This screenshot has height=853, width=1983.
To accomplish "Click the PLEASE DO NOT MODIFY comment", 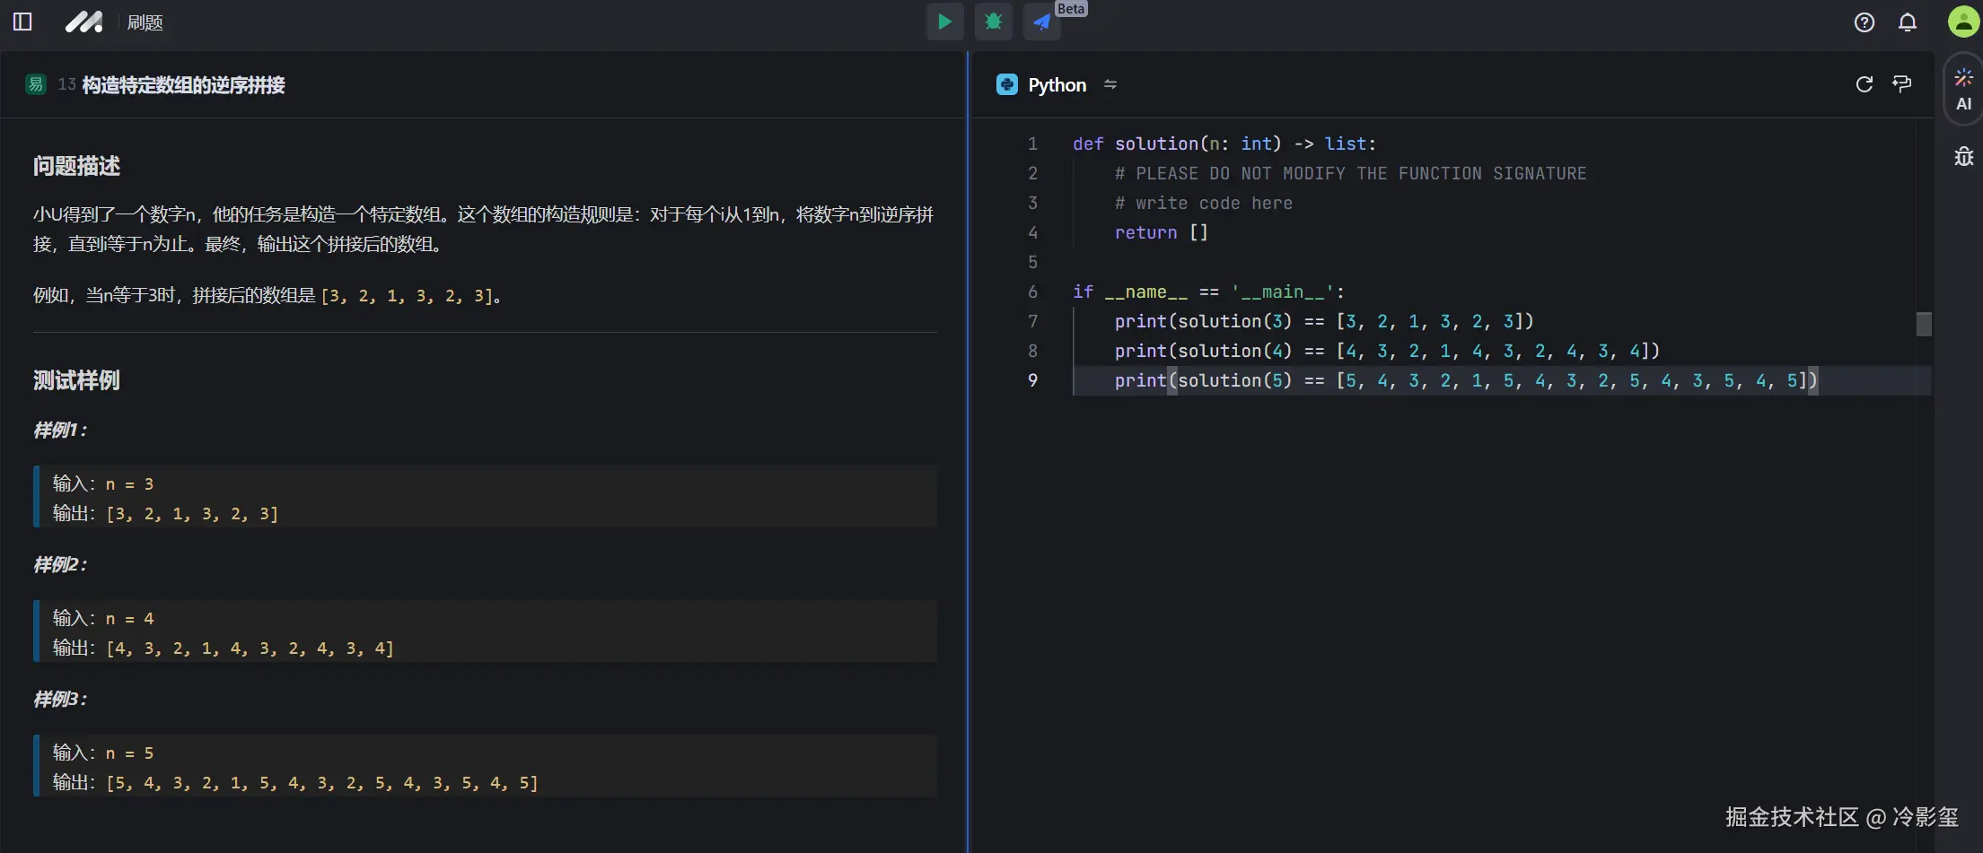I will click(x=1350, y=173).
